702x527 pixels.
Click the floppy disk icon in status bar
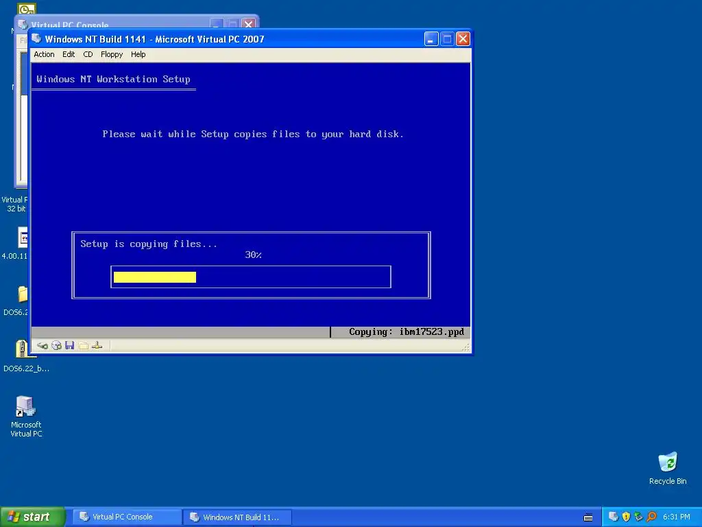pos(69,346)
